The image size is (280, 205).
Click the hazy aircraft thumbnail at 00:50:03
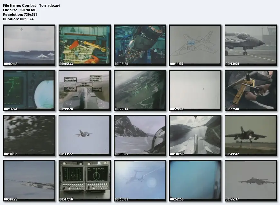pos(140,181)
